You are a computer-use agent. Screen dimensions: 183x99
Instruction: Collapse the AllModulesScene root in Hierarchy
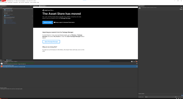pyautogui.click(x=3, y=8)
